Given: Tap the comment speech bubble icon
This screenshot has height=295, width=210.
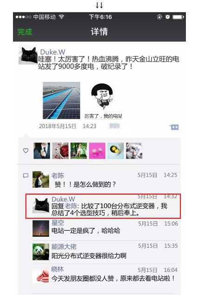Looking at the screenshot, I should pos(25,176).
